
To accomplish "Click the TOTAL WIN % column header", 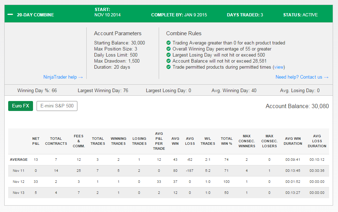I will [227, 141].
